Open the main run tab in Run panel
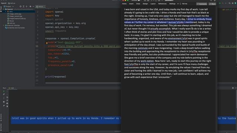The width and height of the screenshot is (237, 133). (x=12, y=88)
